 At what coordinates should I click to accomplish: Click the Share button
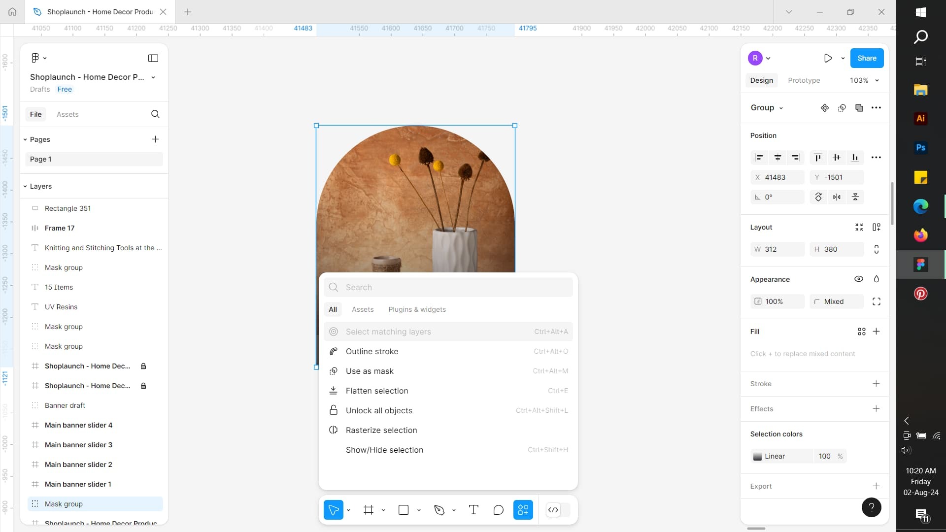[x=867, y=58]
